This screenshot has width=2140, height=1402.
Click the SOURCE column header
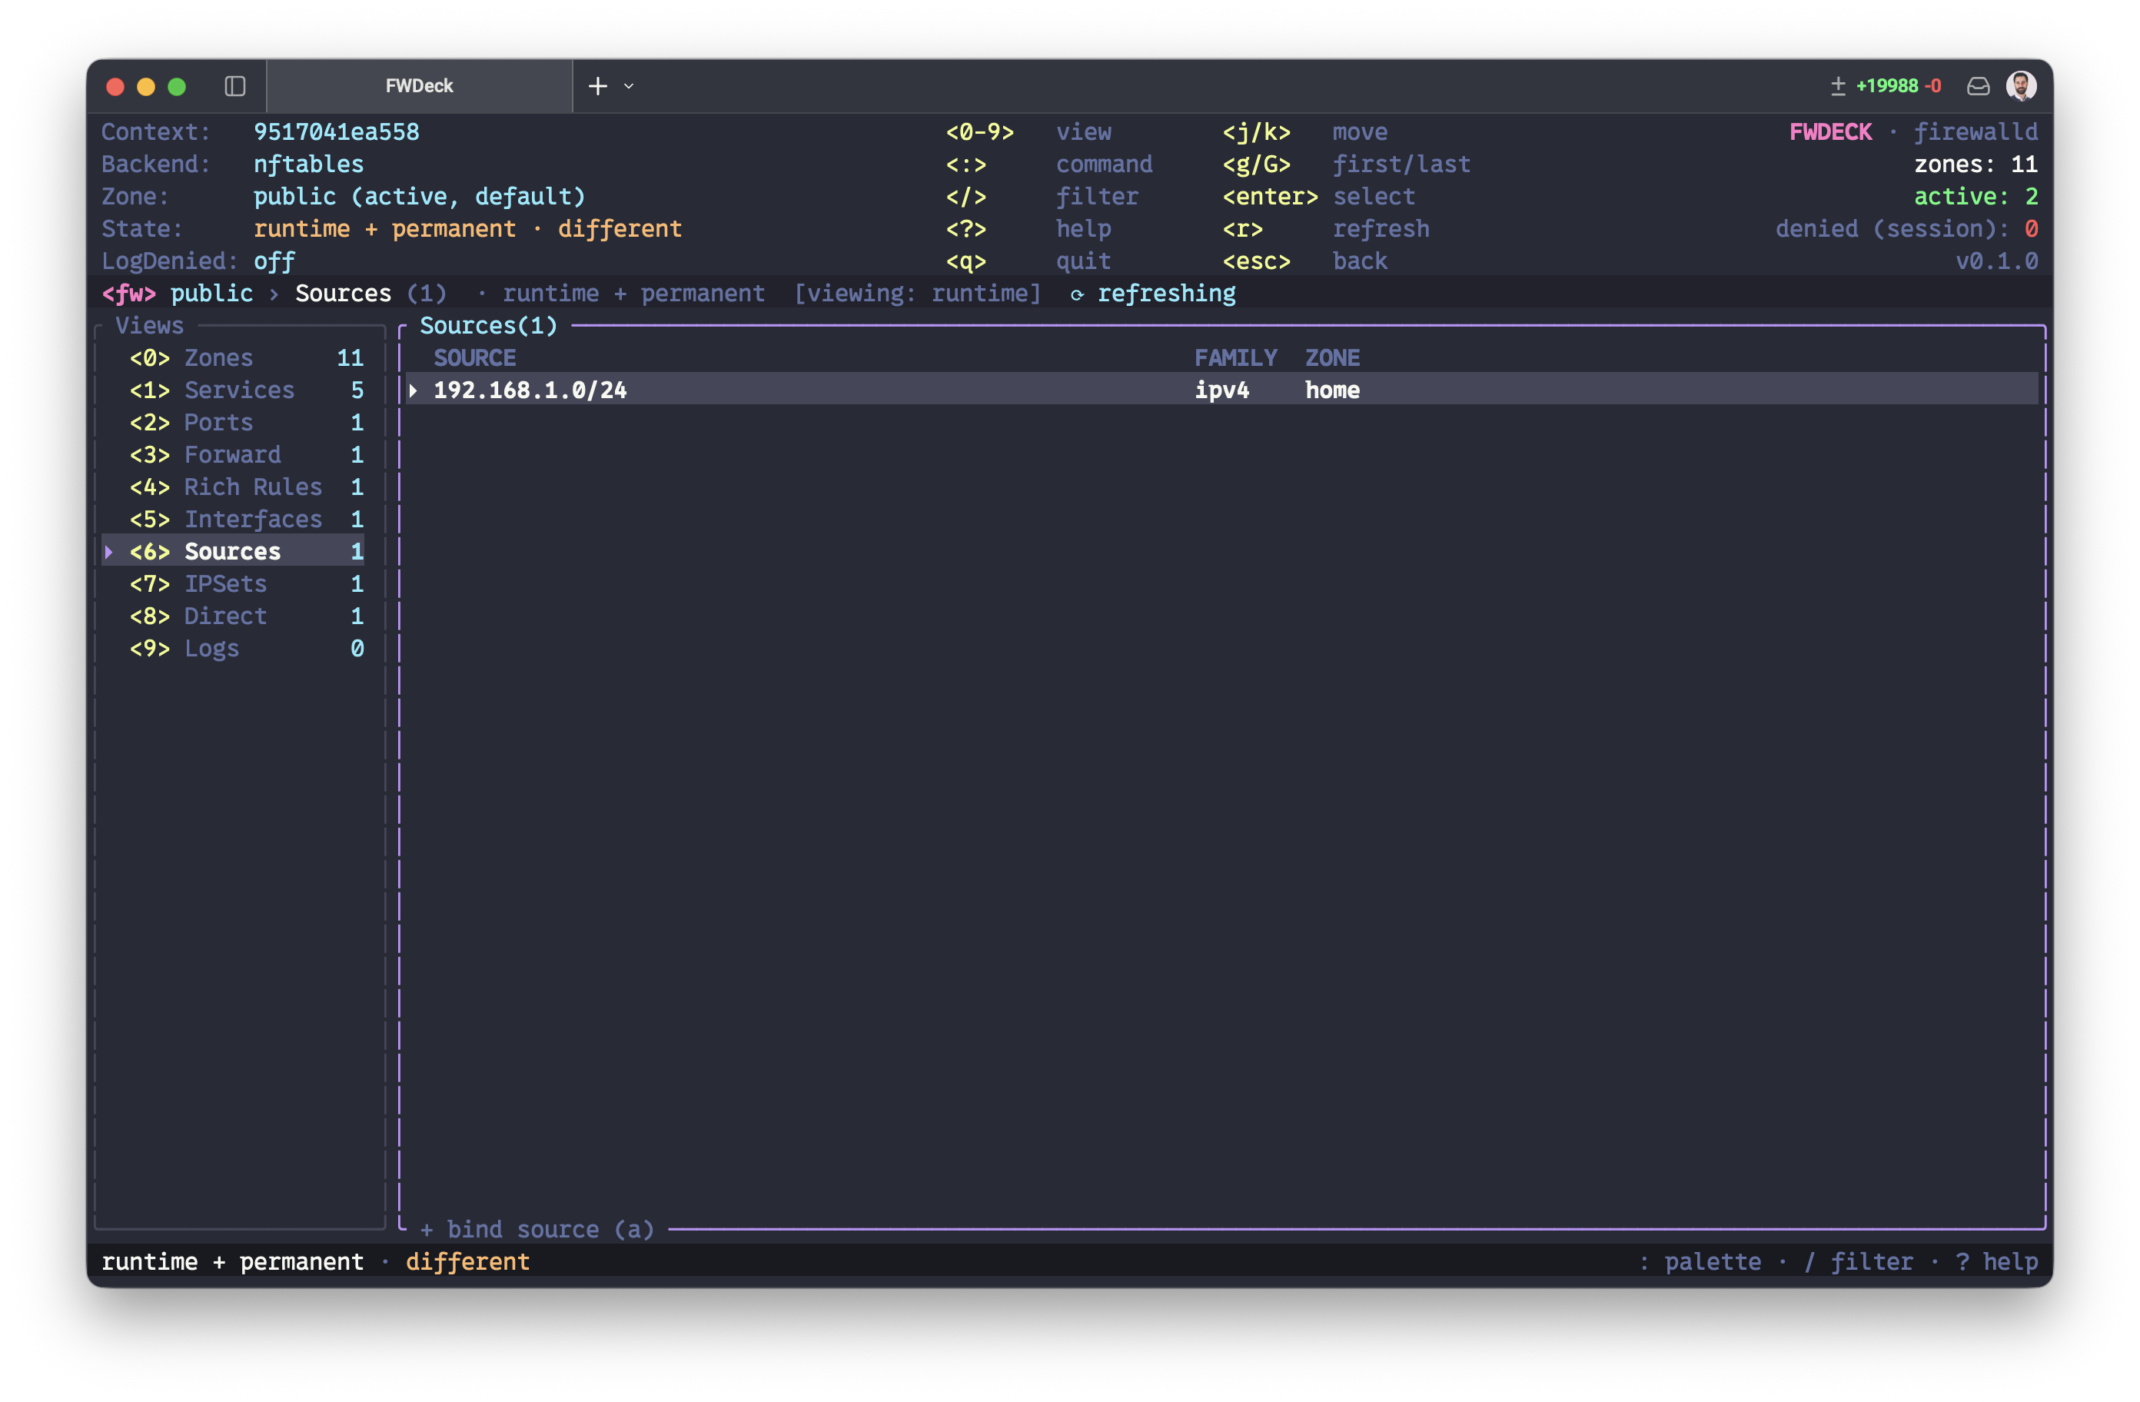tap(475, 358)
